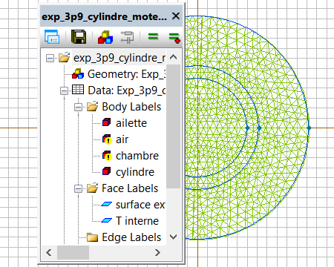This screenshot has width=334, height=267.
Task: Select the Edge Labels folder
Action: tap(131, 237)
